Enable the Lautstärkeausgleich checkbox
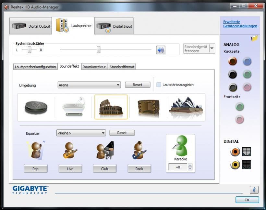This screenshot has height=210, width=266. point(159,85)
